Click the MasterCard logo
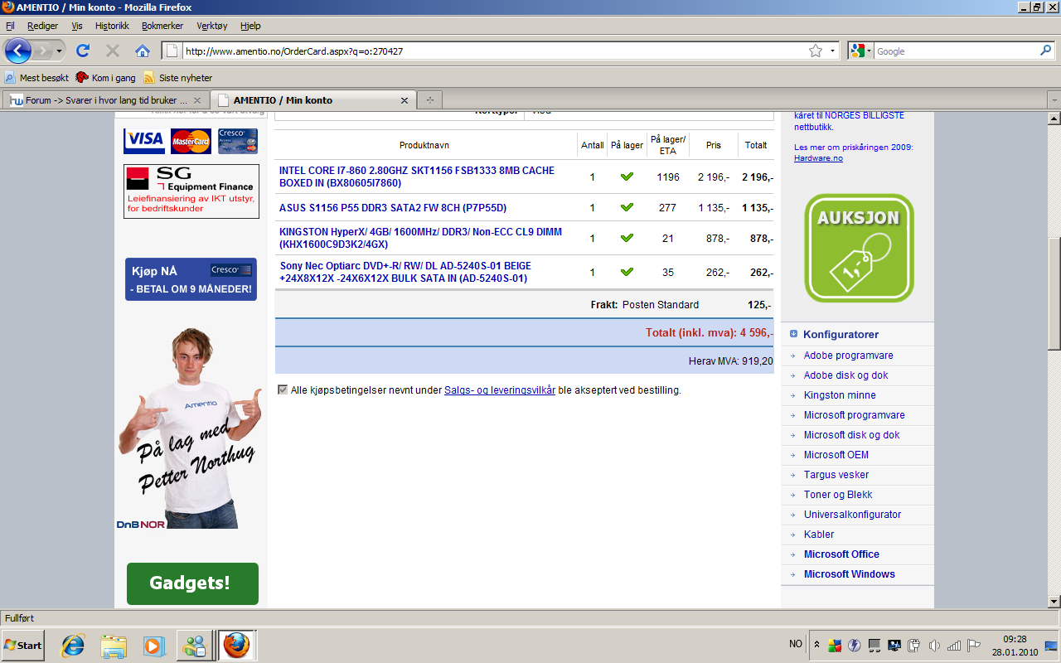Screen dimensions: 1061x663 [x=191, y=141]
